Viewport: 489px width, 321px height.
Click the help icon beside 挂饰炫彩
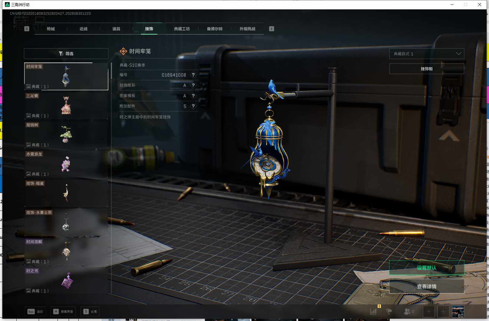(193, 85)
